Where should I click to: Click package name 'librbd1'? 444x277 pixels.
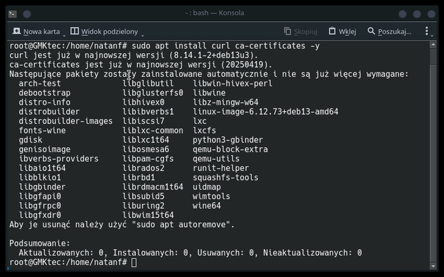[139, 178]
